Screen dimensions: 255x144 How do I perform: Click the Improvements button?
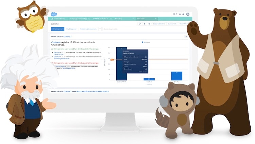pos(172,24)
